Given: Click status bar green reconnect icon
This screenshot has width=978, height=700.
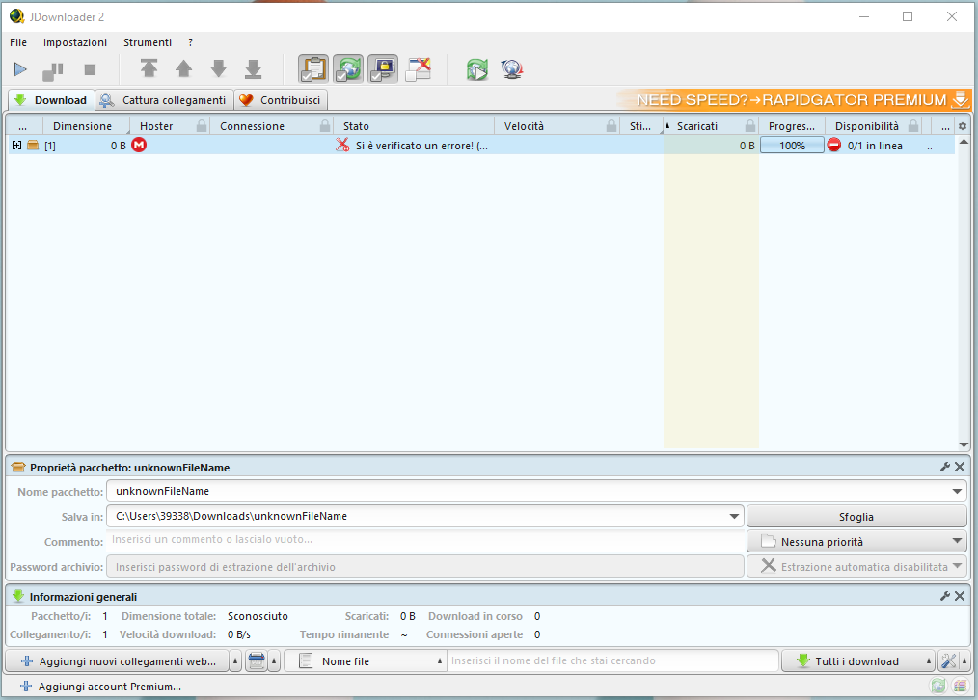Looking at the screenshot, I should point(938,686).
